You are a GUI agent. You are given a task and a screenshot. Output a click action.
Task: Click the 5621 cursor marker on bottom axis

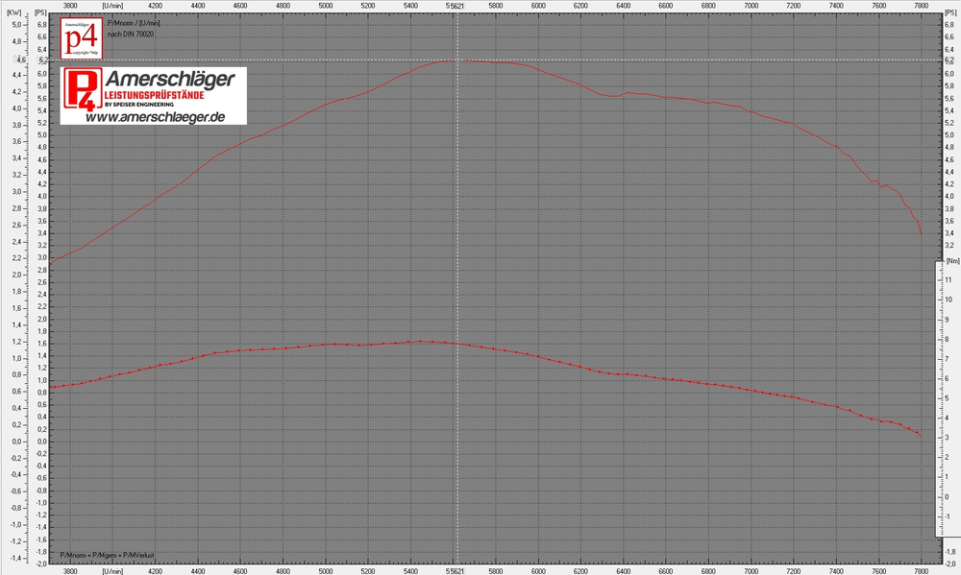pyautogui.click(x=456, y=570)
